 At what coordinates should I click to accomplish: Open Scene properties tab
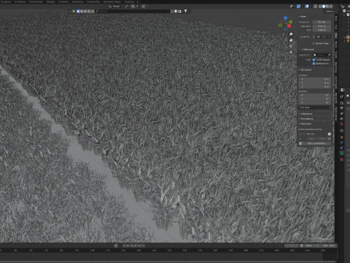point(342,118)
